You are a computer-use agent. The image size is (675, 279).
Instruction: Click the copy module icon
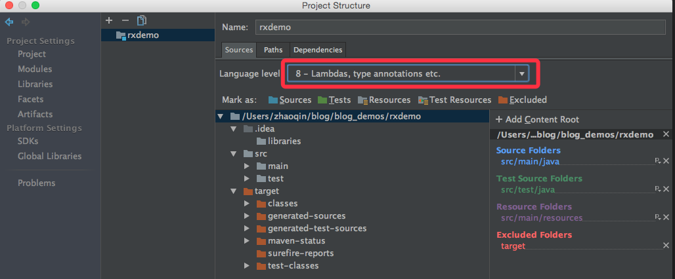tap(142, 21)
